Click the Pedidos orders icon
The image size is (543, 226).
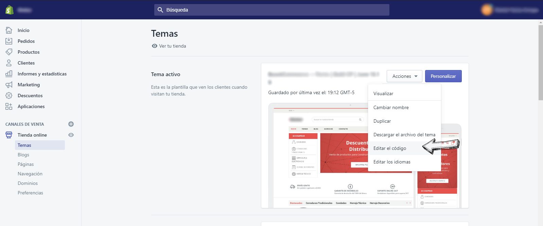(x=9, y=41)
